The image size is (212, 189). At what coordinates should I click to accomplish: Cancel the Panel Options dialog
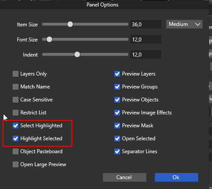(x=125, y=177)
